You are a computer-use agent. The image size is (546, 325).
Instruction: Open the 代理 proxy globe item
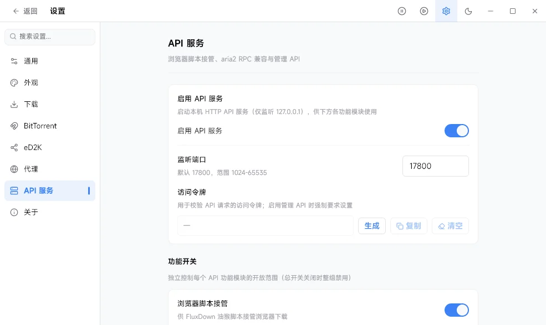(x=50, y=169)
